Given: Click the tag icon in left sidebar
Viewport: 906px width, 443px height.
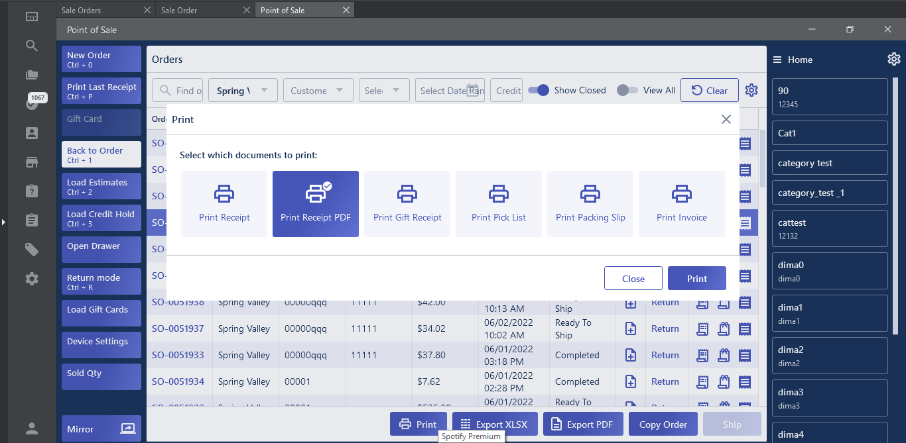Looking at the screenshot, I should 32,250.
